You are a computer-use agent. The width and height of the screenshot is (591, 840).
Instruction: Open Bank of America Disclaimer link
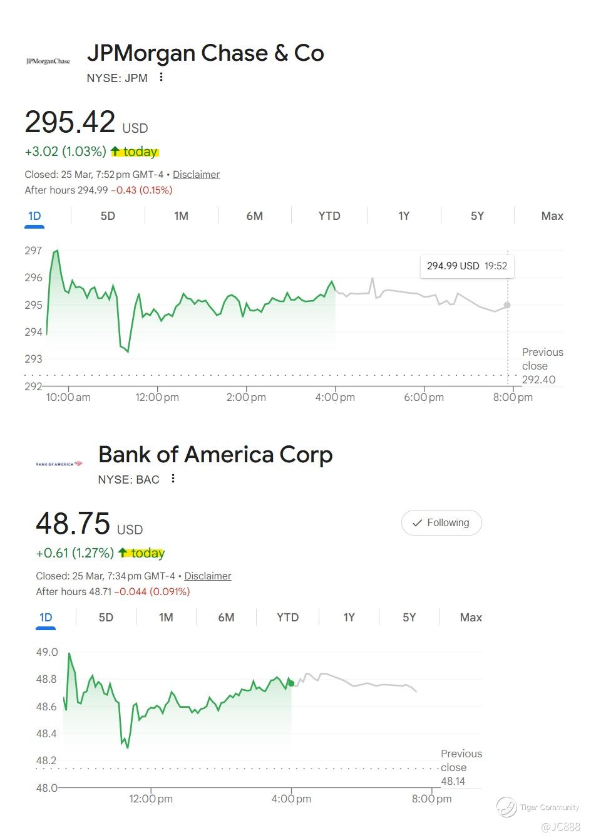point(208,576)
